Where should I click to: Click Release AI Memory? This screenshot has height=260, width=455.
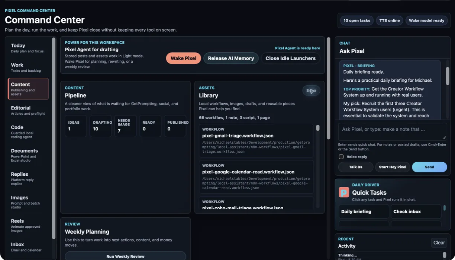coord(231,58)
